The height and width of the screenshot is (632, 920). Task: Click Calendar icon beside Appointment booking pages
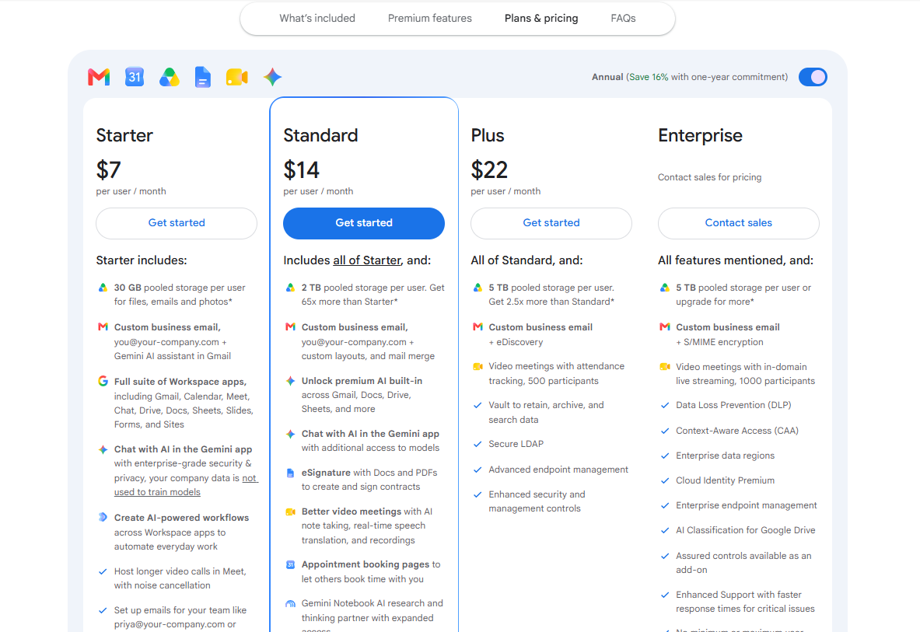[x=290, y=564]
